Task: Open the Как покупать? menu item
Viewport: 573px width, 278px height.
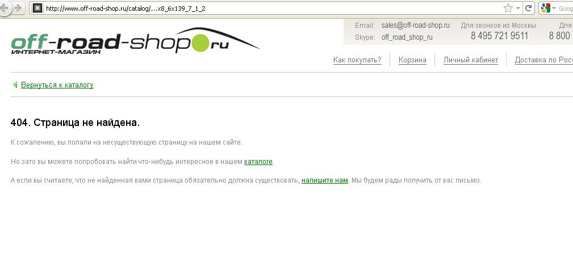Action: tap(357, 60)
